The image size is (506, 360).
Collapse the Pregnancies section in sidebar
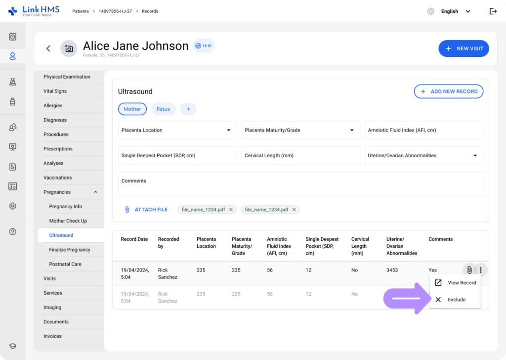(x=95, y=192)
